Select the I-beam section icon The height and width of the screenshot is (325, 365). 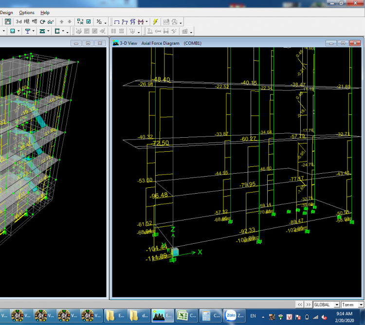[27, 31]
